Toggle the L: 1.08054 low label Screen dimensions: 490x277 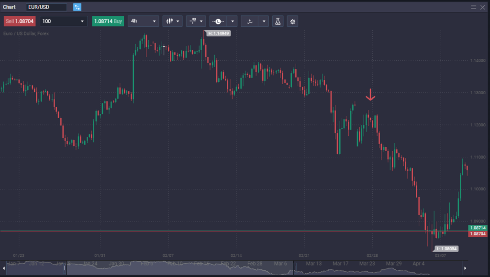point(446,249)
